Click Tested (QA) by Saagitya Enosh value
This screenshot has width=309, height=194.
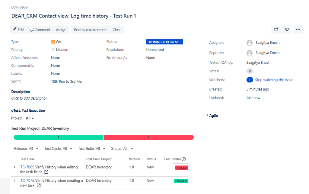pos(258,63)
